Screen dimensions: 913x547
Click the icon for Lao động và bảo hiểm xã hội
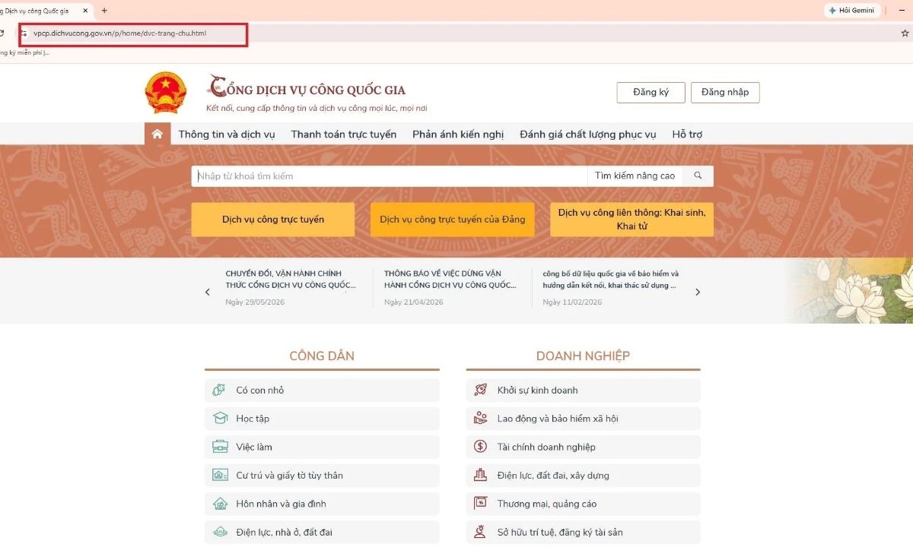(480, 419)
